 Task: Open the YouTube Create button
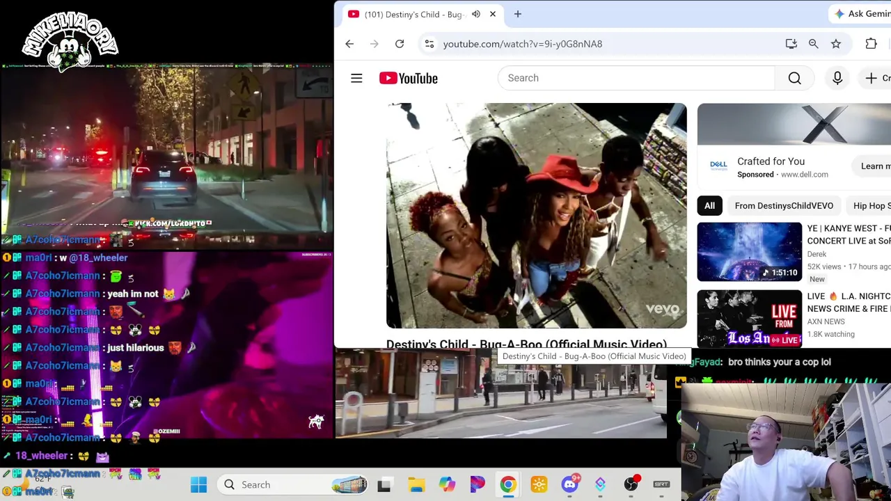[x=876, y=78]
